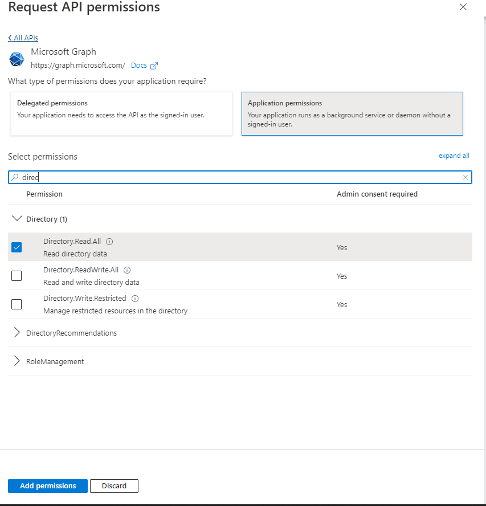Select the Application permissions card
The image size is (486, 506).
(352, 113)
